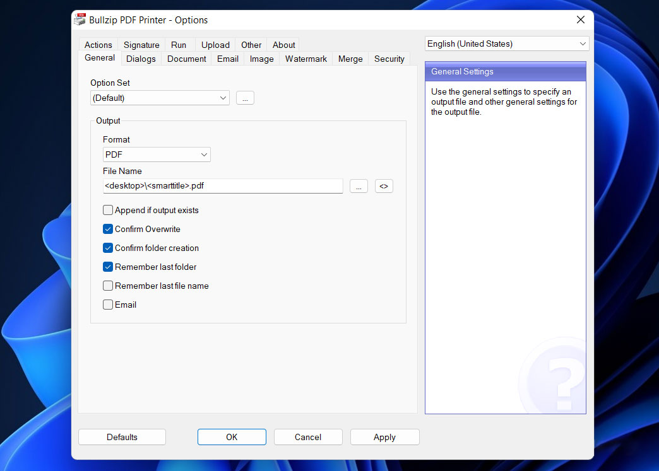Toggle Remember last folder checkbox
The image size is (659, 471).
[x=108, y=267]
